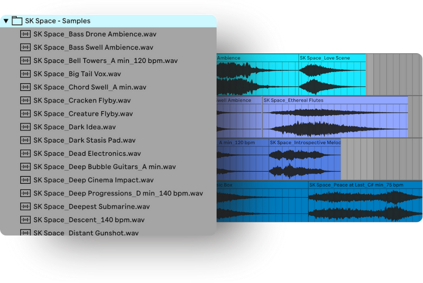Select the Peace at Last_C# min clip
This screenshot has width=423, height=283.
pyautogui.click(x=365, y=185)
